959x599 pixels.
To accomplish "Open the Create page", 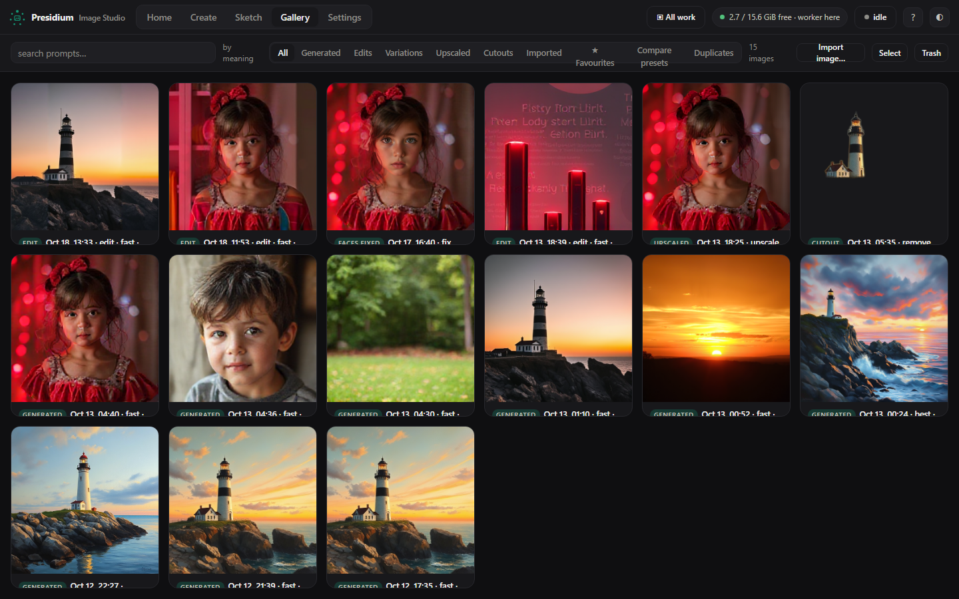I will [203, 17].
